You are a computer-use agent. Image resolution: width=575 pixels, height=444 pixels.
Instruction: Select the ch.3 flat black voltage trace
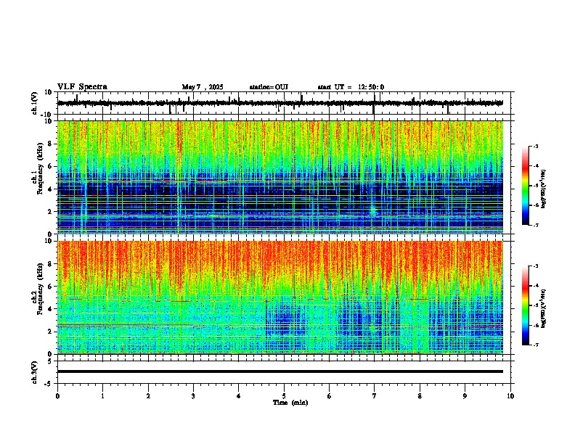[280, 371]
